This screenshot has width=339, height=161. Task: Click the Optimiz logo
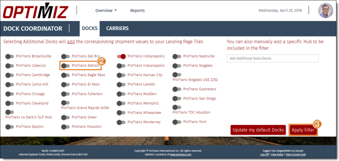pos(36,10)
